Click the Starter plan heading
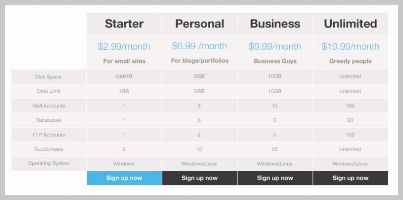Screen dimensions: 403x200 (124, 24)
